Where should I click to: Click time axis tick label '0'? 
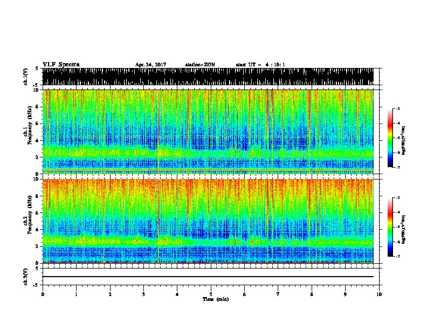[43, 294]
